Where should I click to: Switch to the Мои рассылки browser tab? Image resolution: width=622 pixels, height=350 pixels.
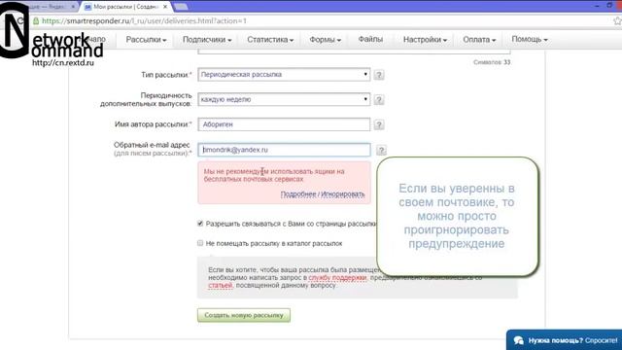coord(126,7)
